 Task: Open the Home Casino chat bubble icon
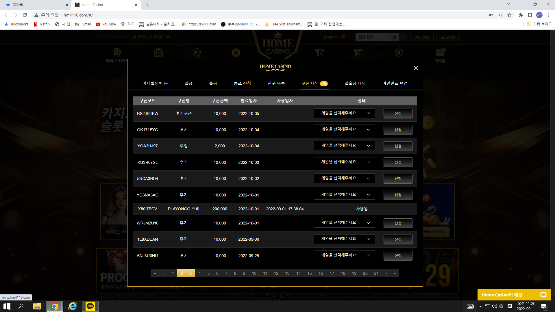click(x=543, y=295)
